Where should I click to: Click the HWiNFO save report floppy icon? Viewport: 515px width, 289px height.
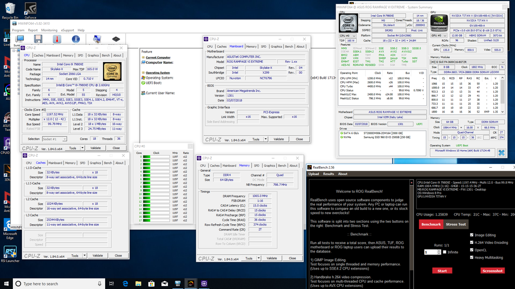[38, 39]
